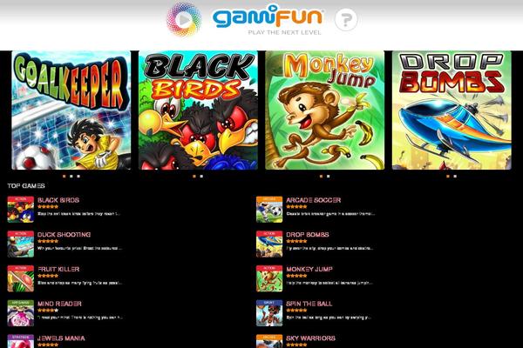This screenshot has width=523, height=348.
Task: Click the gamifun logo text
Action: coord(268,17)
